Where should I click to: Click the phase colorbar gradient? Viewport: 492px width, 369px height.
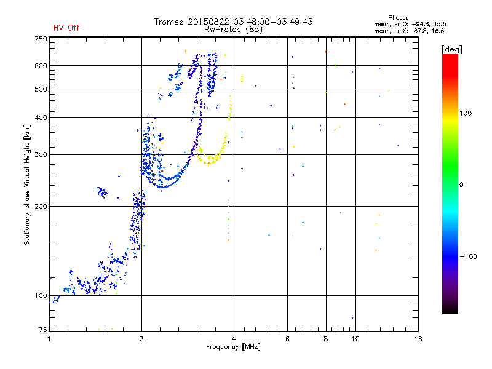pos(450,183)
